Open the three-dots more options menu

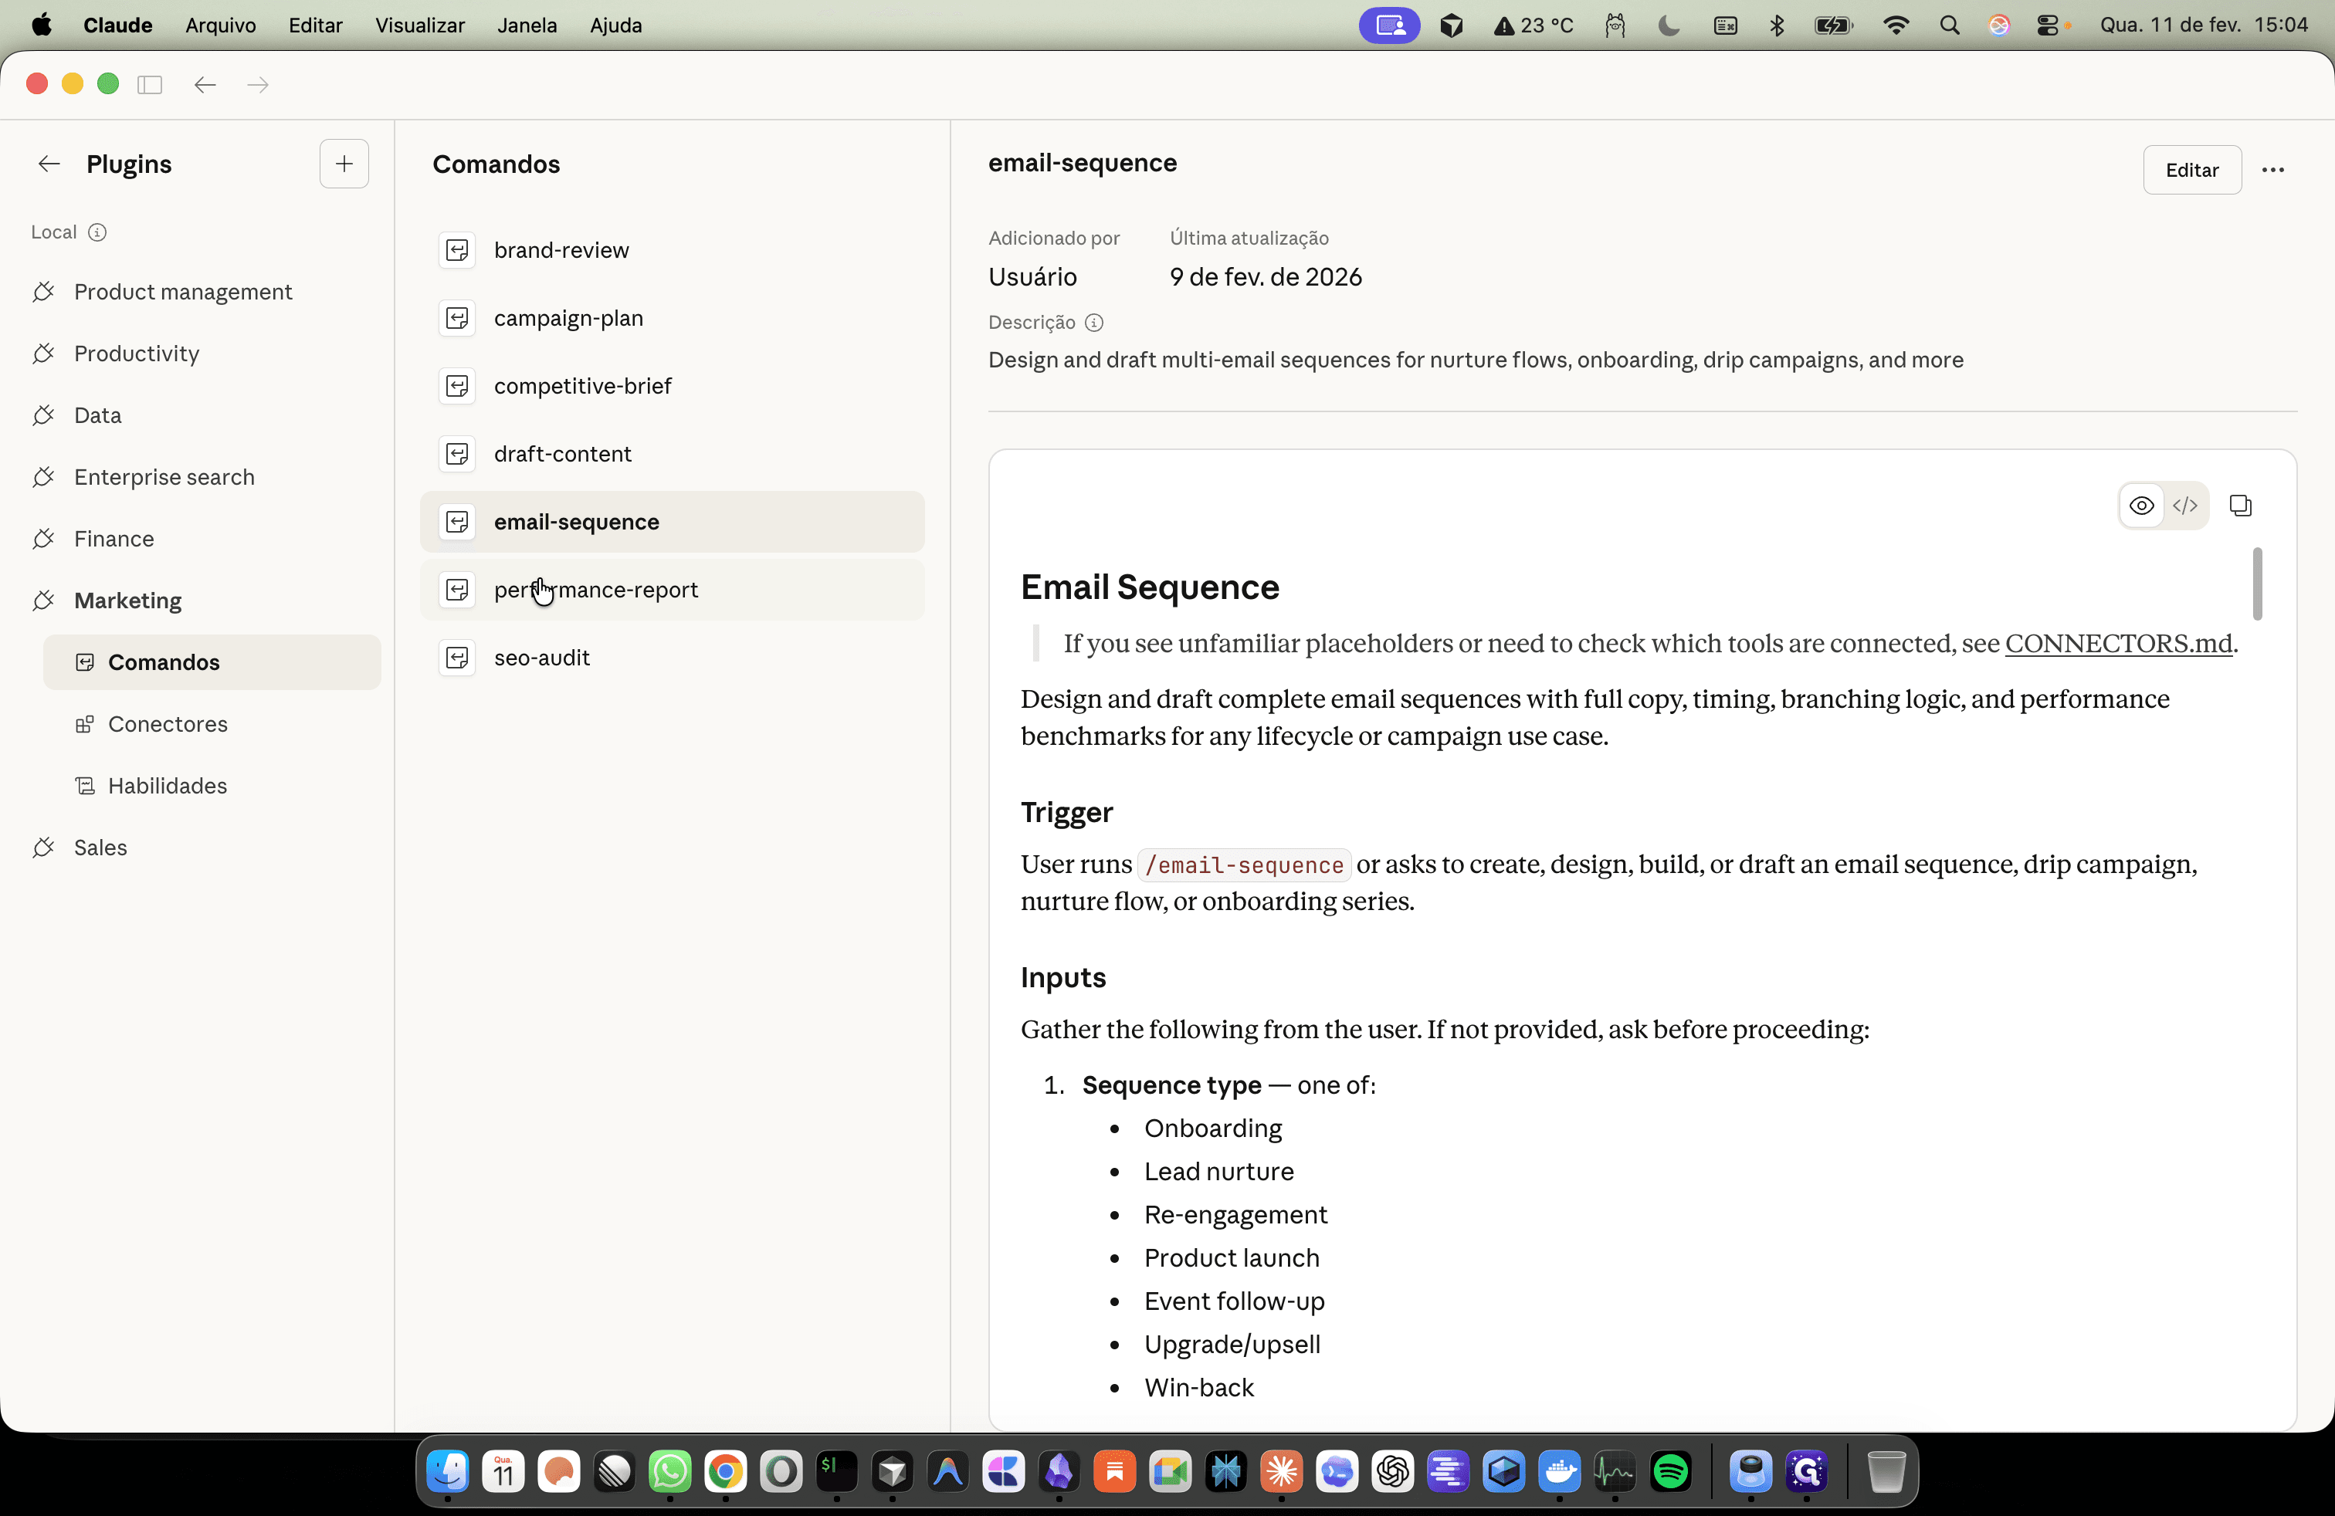[x=2273, y=171]
